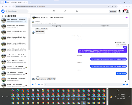Image resolution: width=132 pixels, height=105 pixels.
Task: Open the notifications bell
Action: [124, 11]
